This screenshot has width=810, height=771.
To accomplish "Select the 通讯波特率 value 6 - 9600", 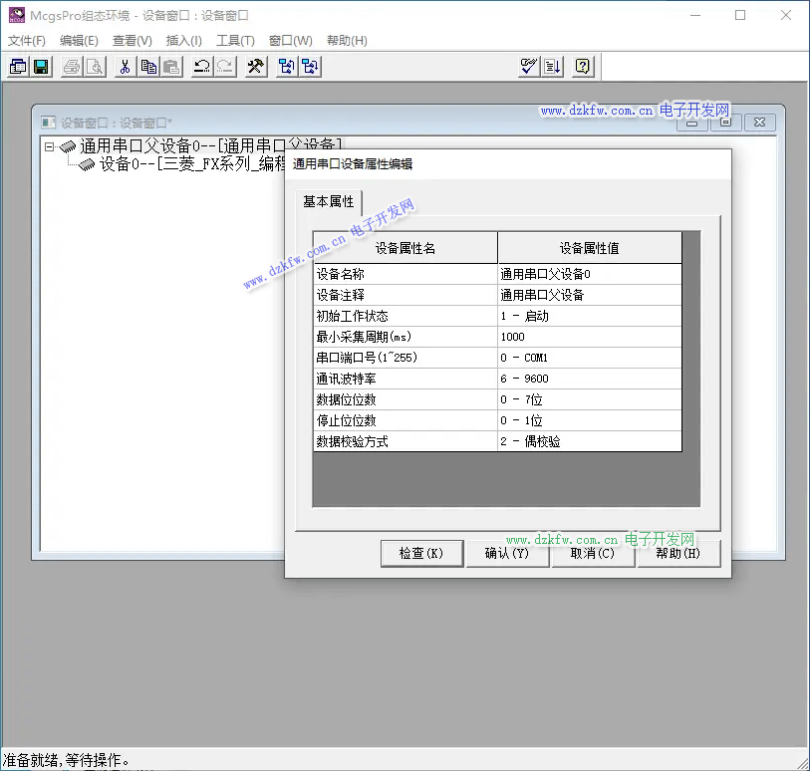I will 589,379.
